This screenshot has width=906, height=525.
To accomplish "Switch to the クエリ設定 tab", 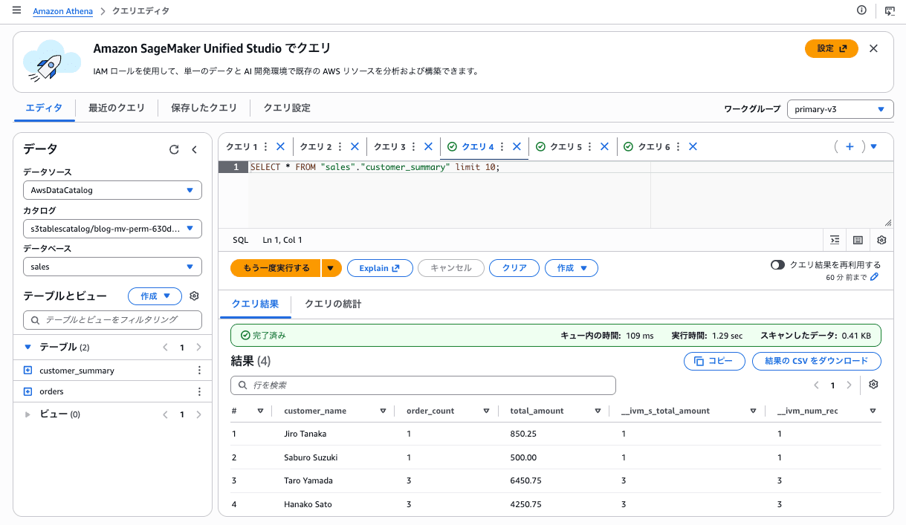I will pos(287,108).
